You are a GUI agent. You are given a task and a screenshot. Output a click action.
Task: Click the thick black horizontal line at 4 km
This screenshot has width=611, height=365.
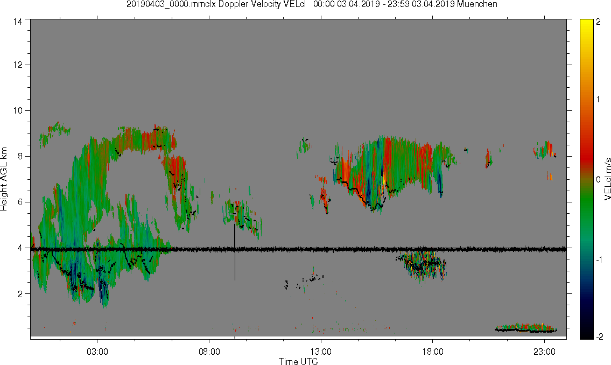298,249
